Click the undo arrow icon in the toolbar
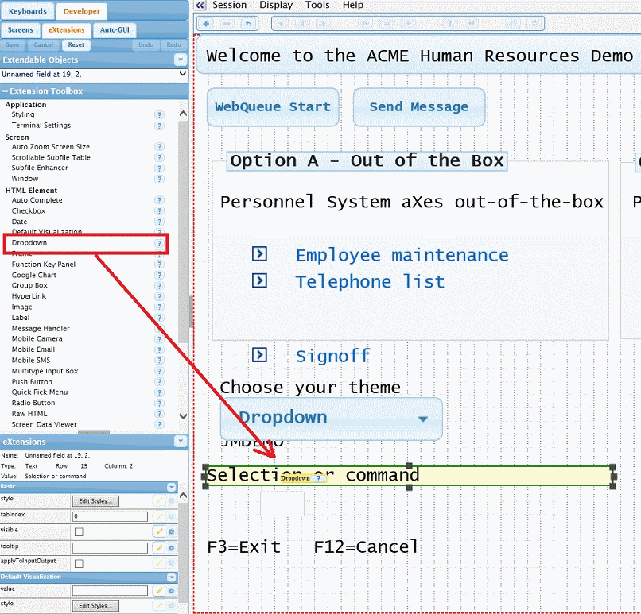Viewport: 641px width, 614px height. [x=249, y=24]
